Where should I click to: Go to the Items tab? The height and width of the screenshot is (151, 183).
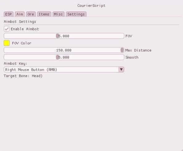point(44,14)
